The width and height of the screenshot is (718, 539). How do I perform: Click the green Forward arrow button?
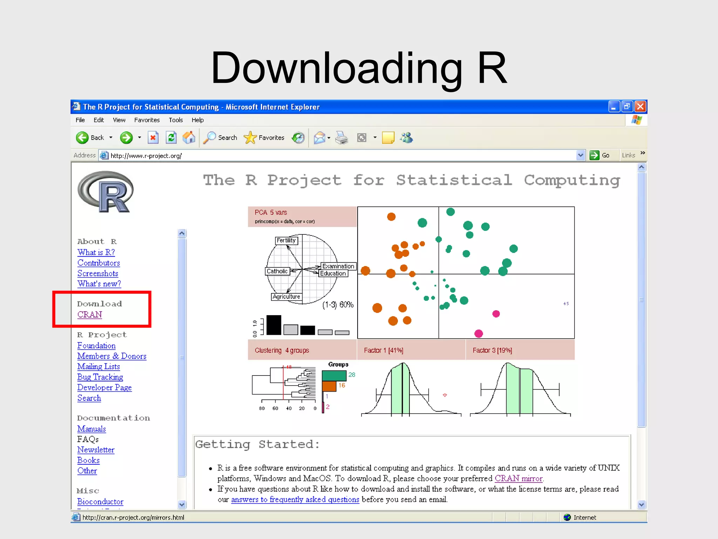(126, 138)
